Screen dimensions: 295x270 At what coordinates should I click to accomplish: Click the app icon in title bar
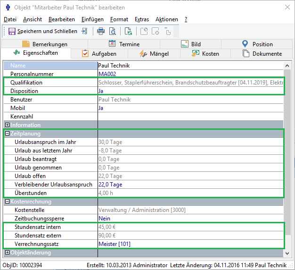[x=8, y=8]
